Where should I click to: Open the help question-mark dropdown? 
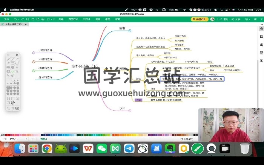pos(247,19)
